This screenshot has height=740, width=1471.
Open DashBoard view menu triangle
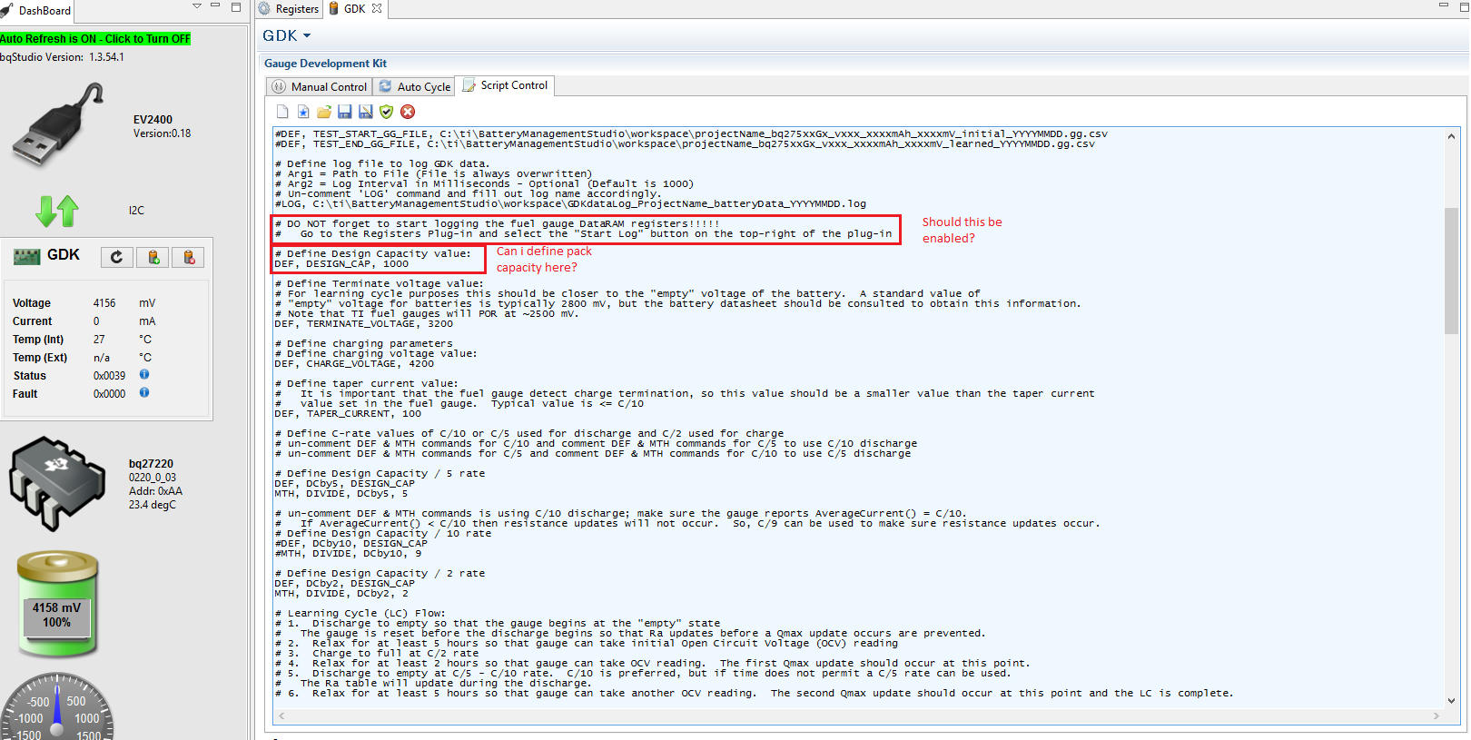coord(197,6)
